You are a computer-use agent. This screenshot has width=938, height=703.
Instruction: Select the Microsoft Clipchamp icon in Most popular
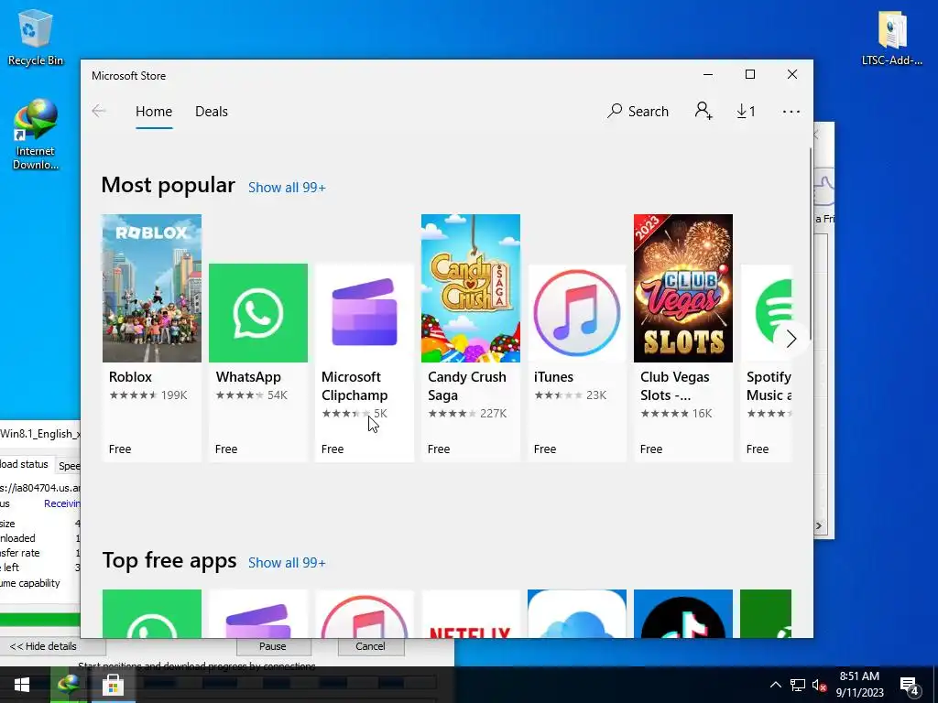(365, 313)
